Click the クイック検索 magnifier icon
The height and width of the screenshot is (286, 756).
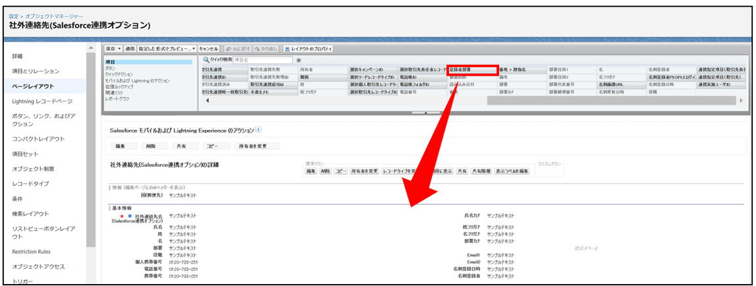206,60
